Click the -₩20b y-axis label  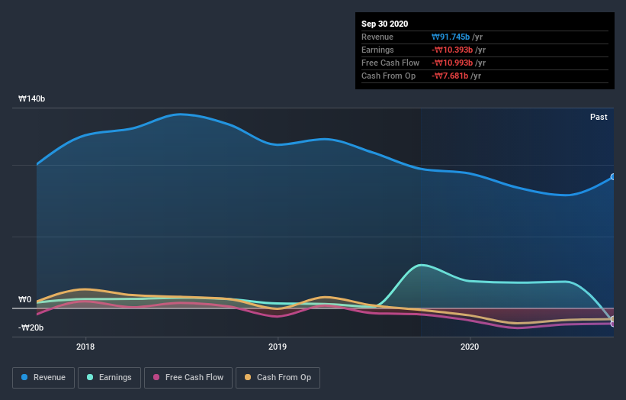tap(30, 327)
